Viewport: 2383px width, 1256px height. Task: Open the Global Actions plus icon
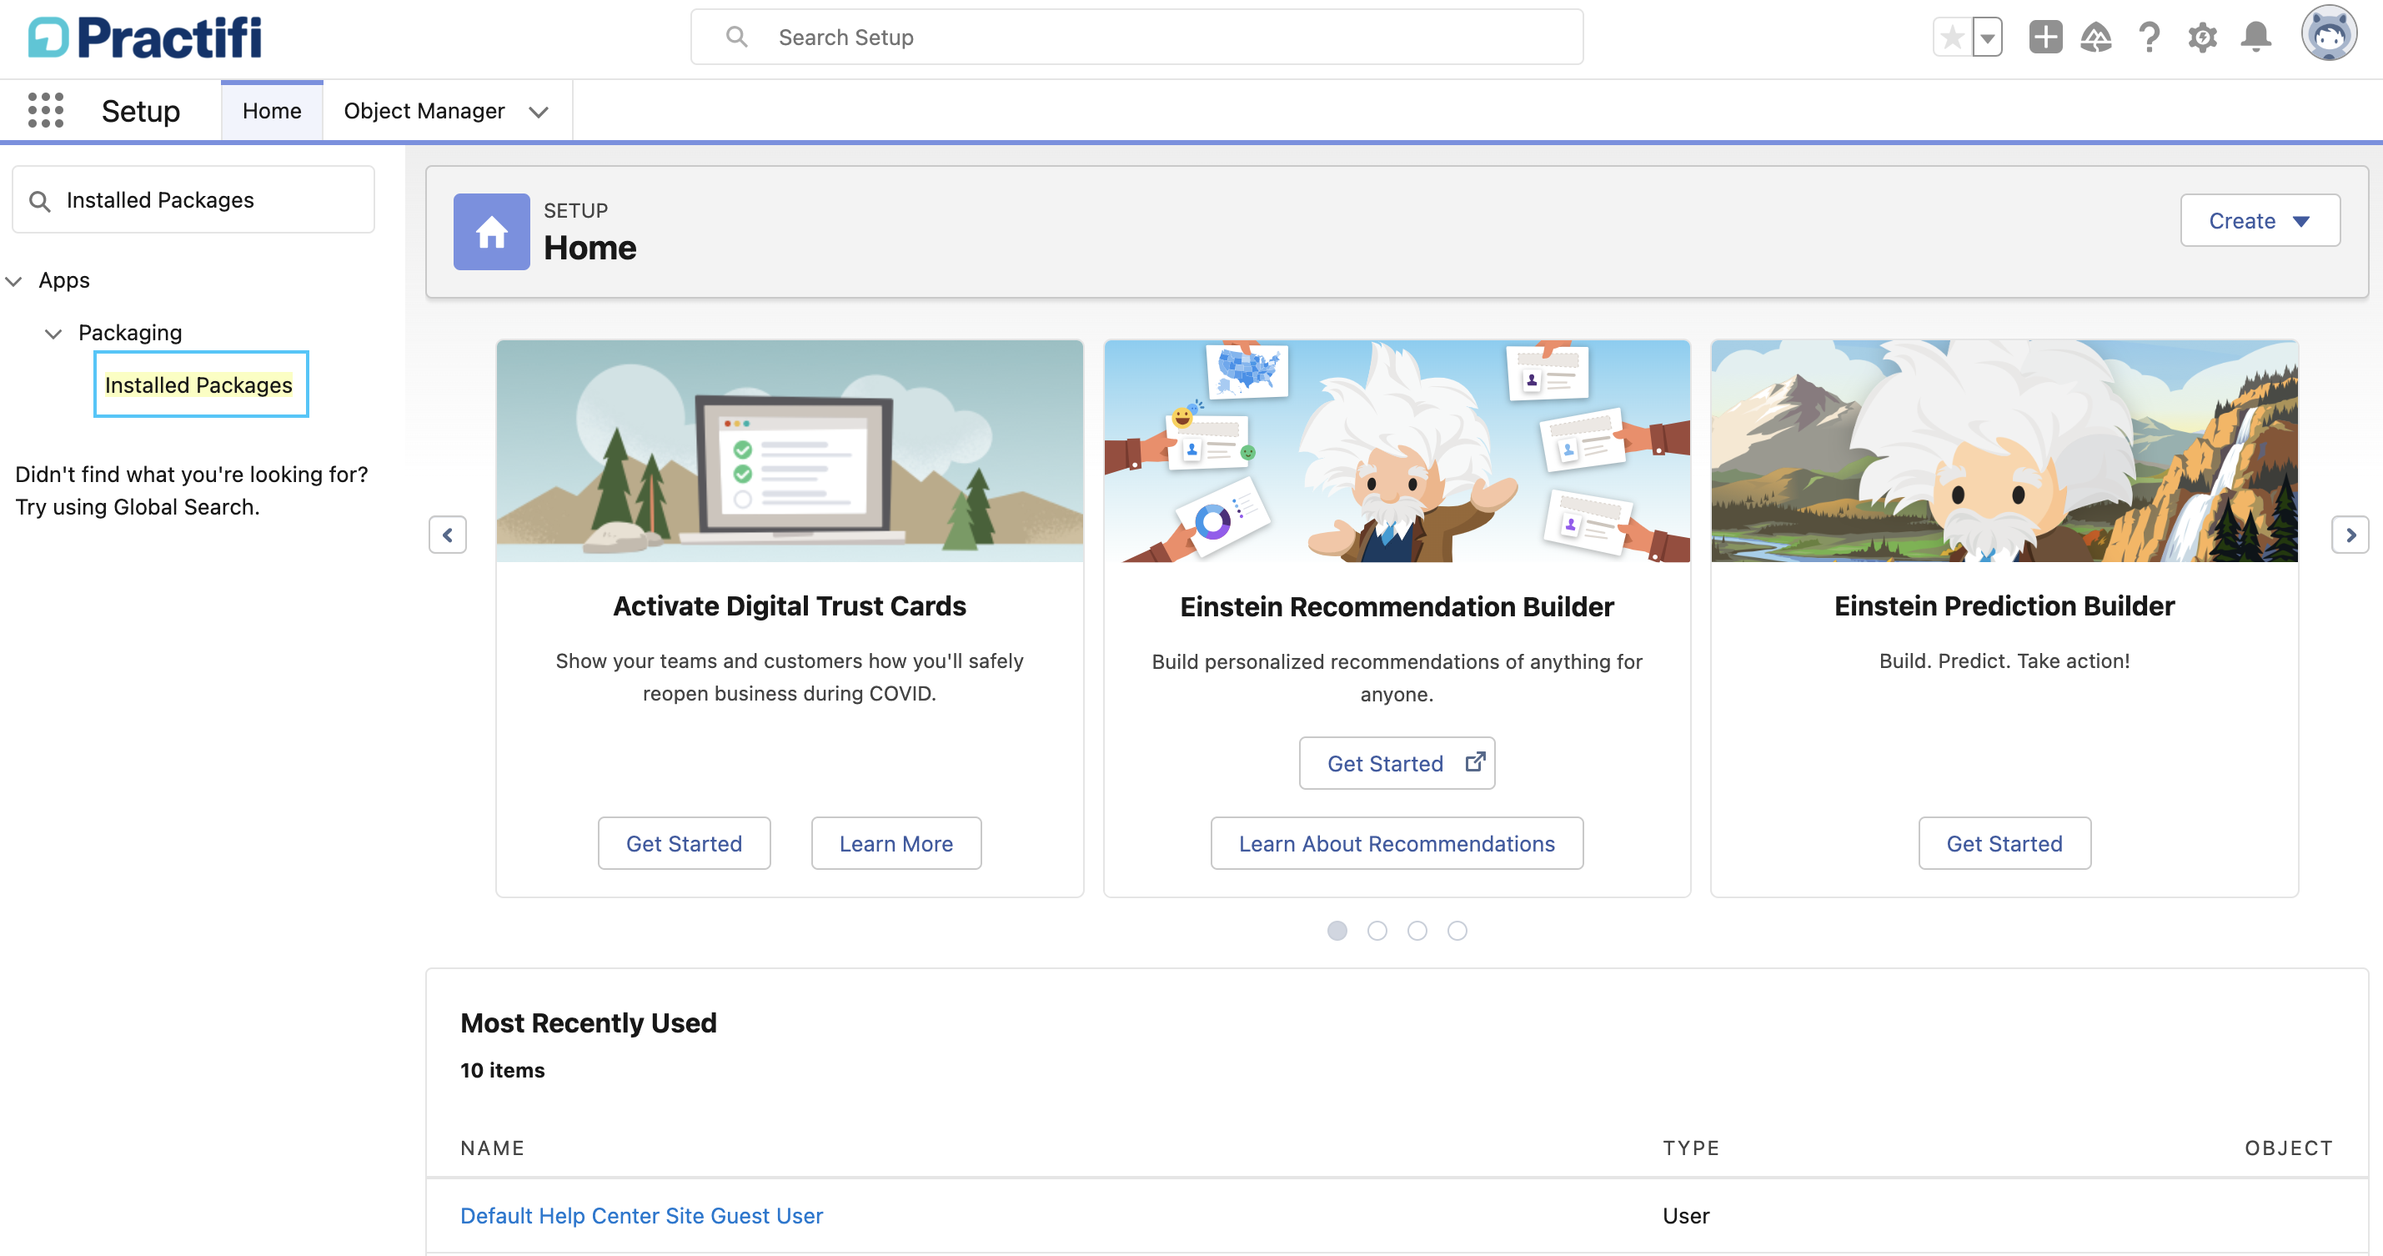point(2045,37)
